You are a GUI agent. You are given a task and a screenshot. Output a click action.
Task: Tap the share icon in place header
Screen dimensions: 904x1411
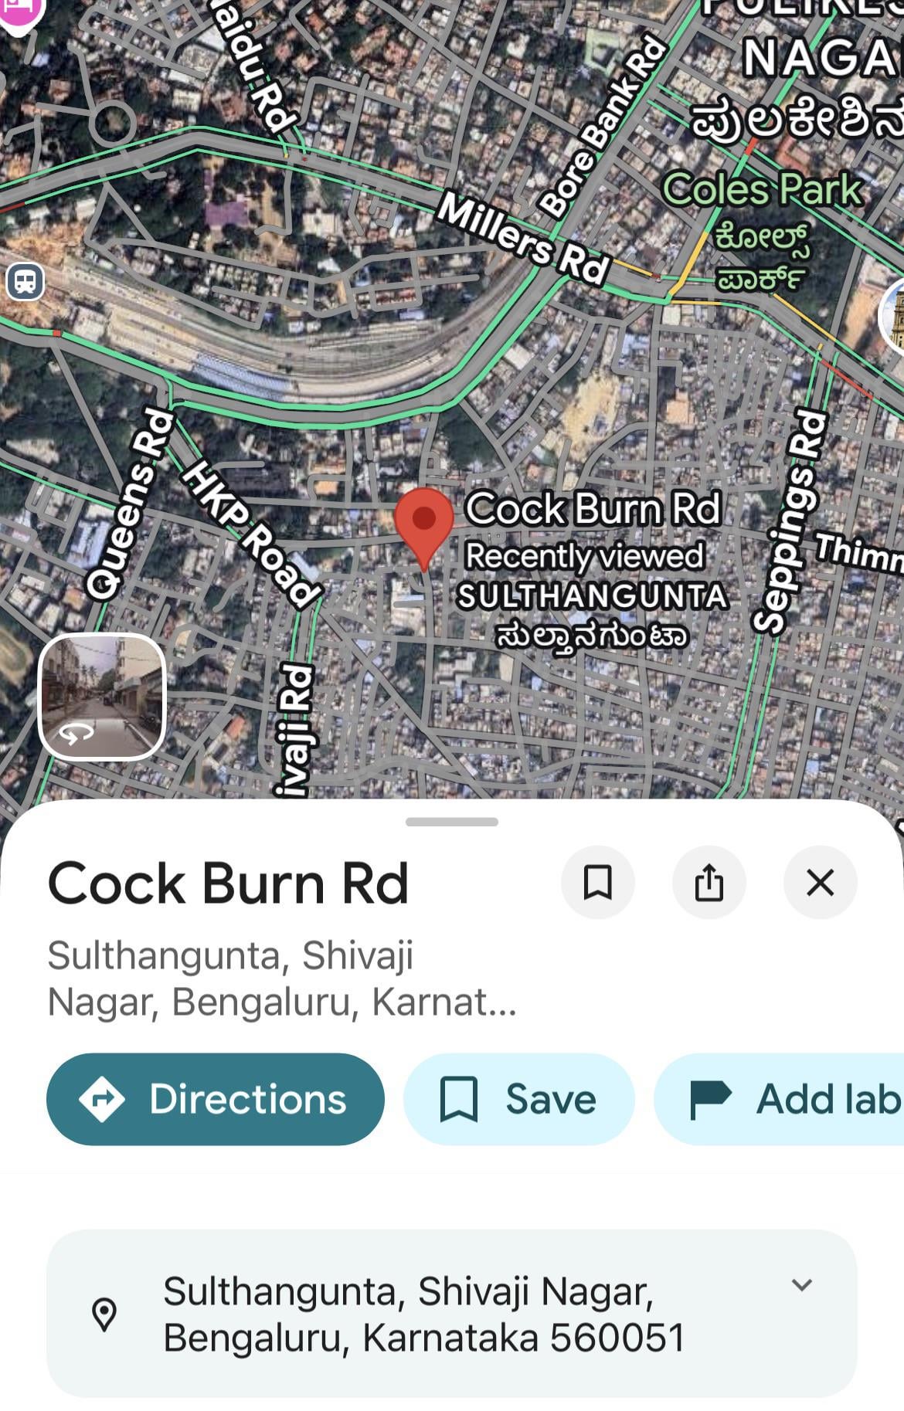tap(709, 882)
